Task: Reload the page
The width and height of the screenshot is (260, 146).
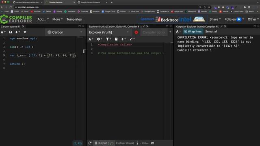Action: pyautogui.click(x=11, y=7)
